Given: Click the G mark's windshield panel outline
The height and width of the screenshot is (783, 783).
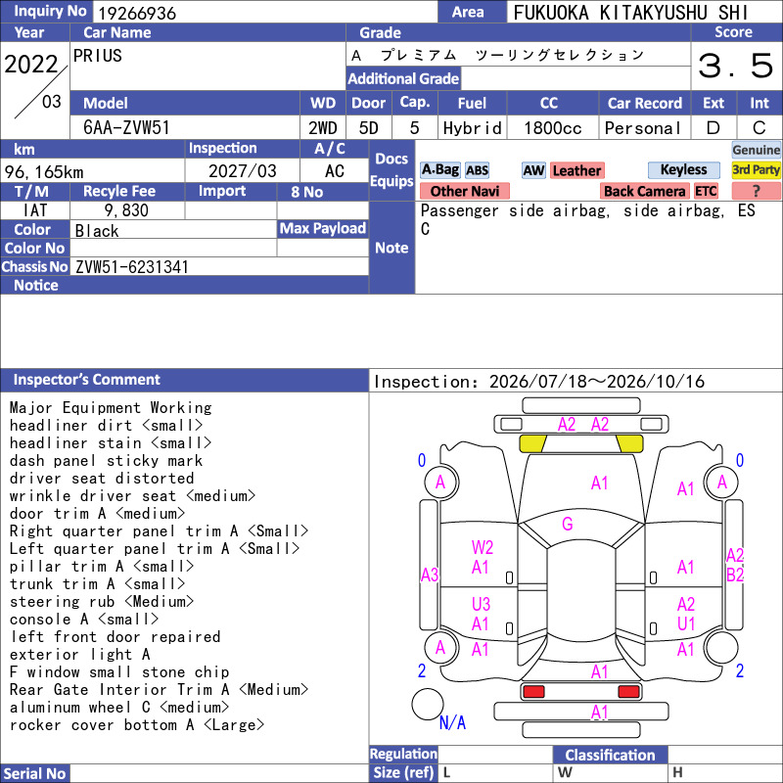Looking at the screenshot, I should click(x=581, y=530).
